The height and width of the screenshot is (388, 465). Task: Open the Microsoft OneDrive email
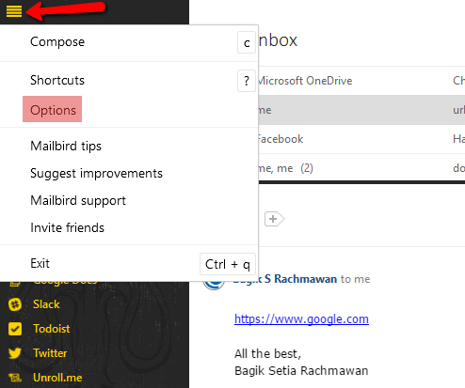pyautogui.click(x=361, y=81)
